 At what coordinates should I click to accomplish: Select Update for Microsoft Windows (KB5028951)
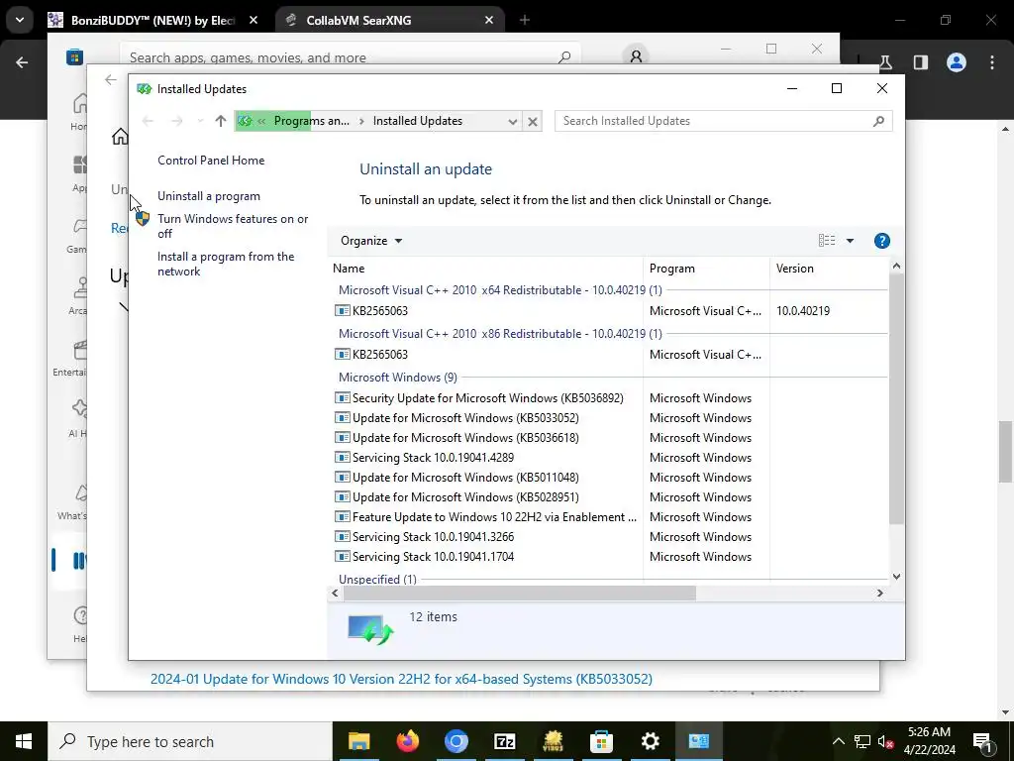point(608,497)
